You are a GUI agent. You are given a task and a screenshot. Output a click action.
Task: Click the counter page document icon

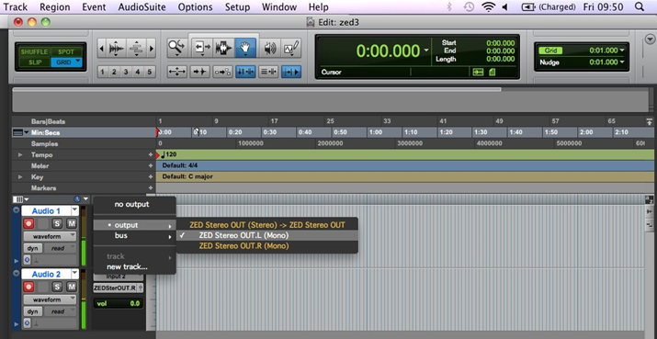coord(492,72)
